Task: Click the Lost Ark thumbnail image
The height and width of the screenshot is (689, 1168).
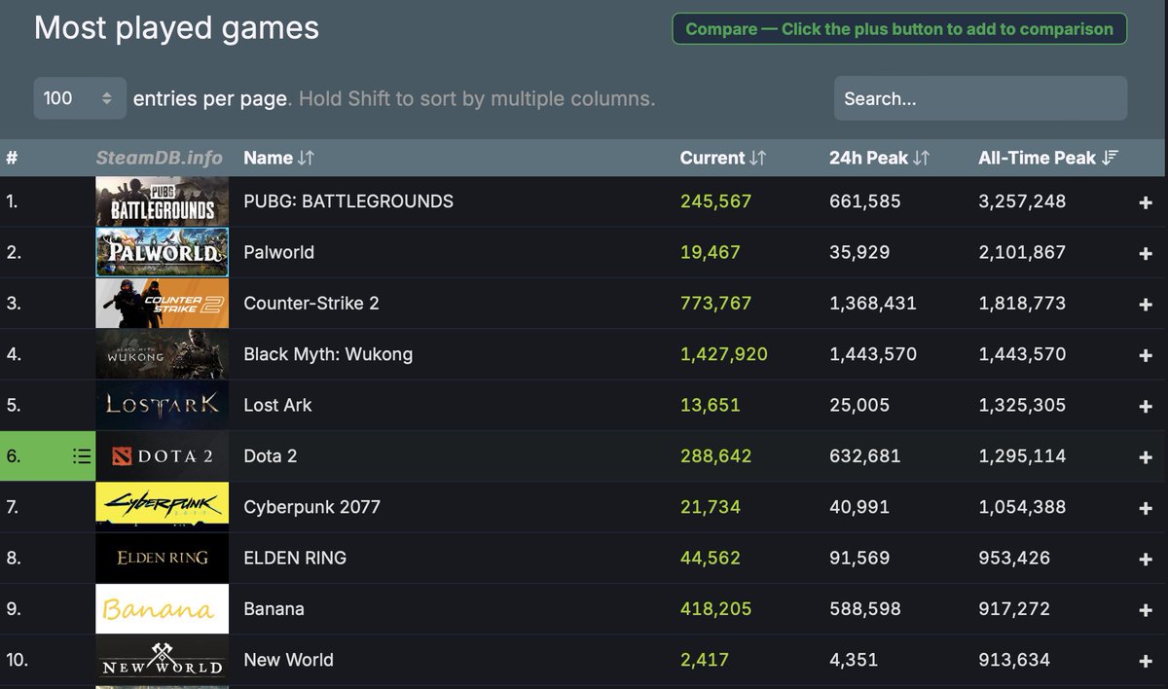Action: click(x=163, y=405)
